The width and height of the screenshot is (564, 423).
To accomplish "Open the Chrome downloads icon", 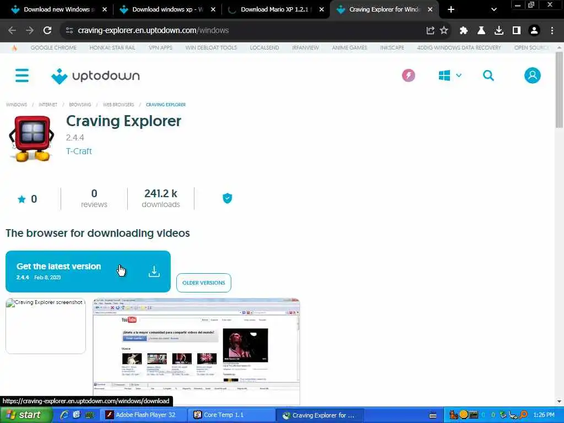I will (x=499, y=31).
